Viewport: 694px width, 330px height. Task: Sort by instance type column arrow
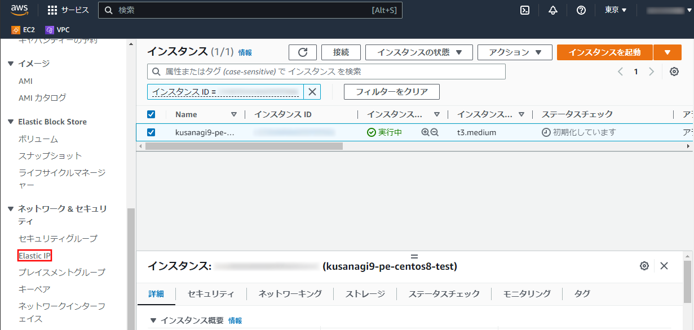coord(521,115)
